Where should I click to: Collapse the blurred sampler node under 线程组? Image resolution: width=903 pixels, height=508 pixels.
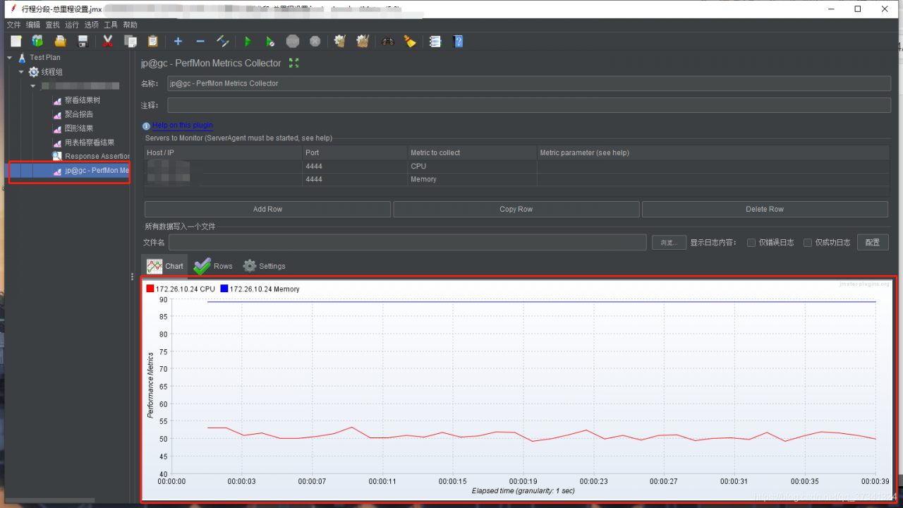click(32, 86)
